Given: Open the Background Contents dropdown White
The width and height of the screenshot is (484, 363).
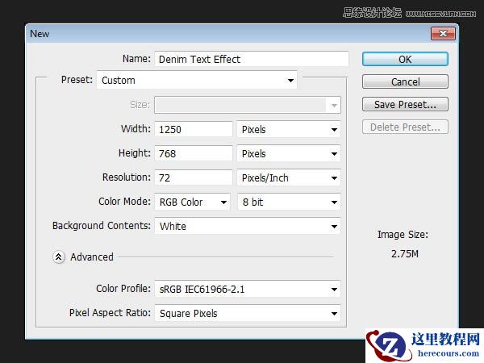Looking at the screenshot, I should click(x=248, y=226).
